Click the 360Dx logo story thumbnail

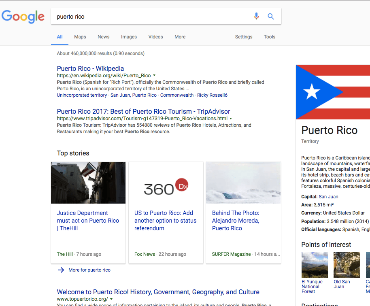pos(166,183)
